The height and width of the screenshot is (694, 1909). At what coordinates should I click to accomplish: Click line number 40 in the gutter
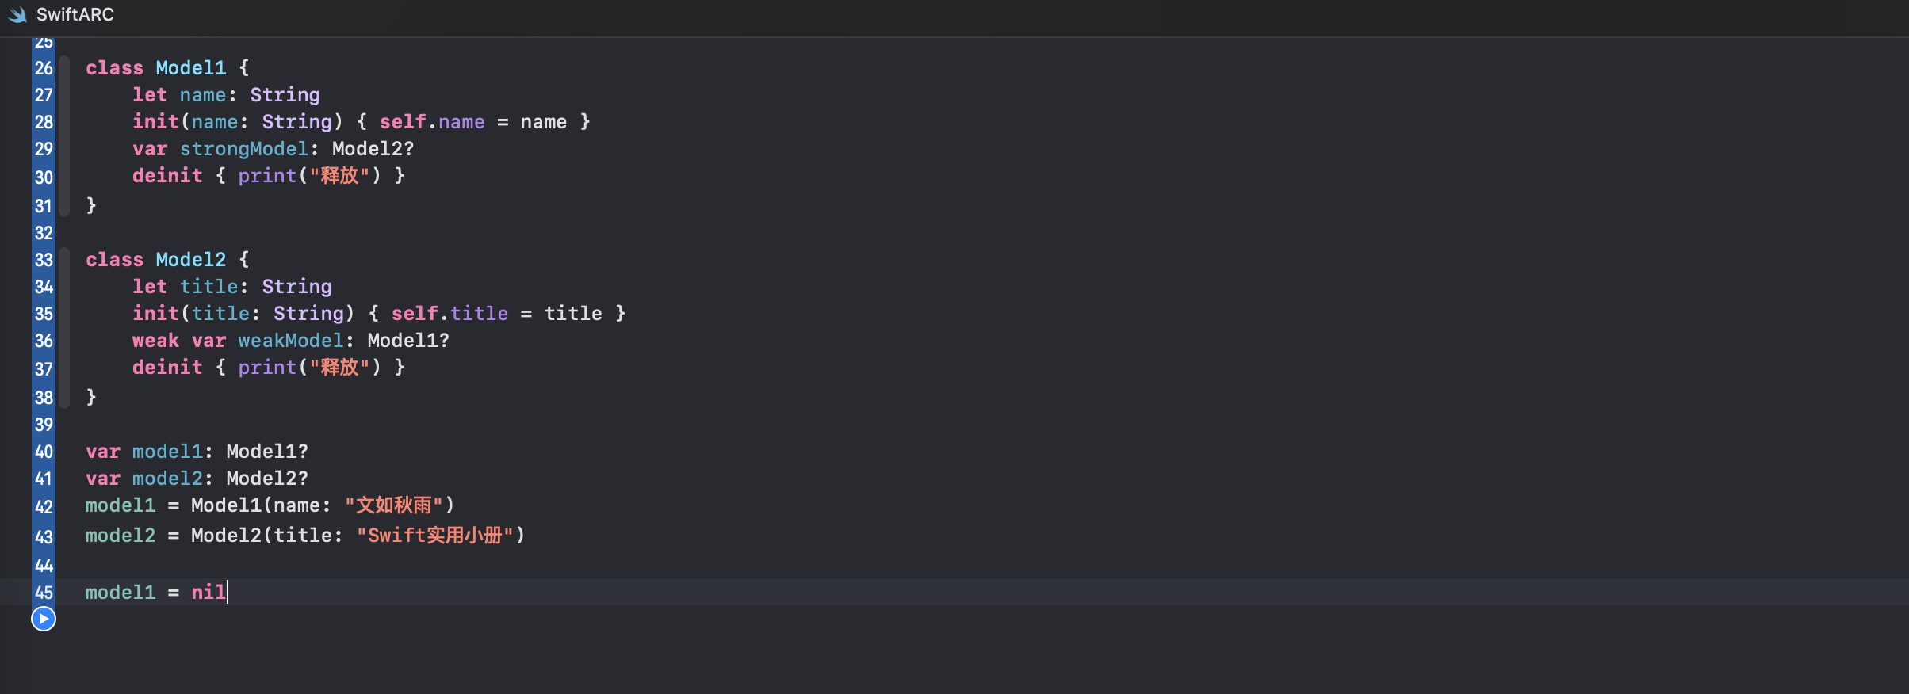(x=44, y=452)
